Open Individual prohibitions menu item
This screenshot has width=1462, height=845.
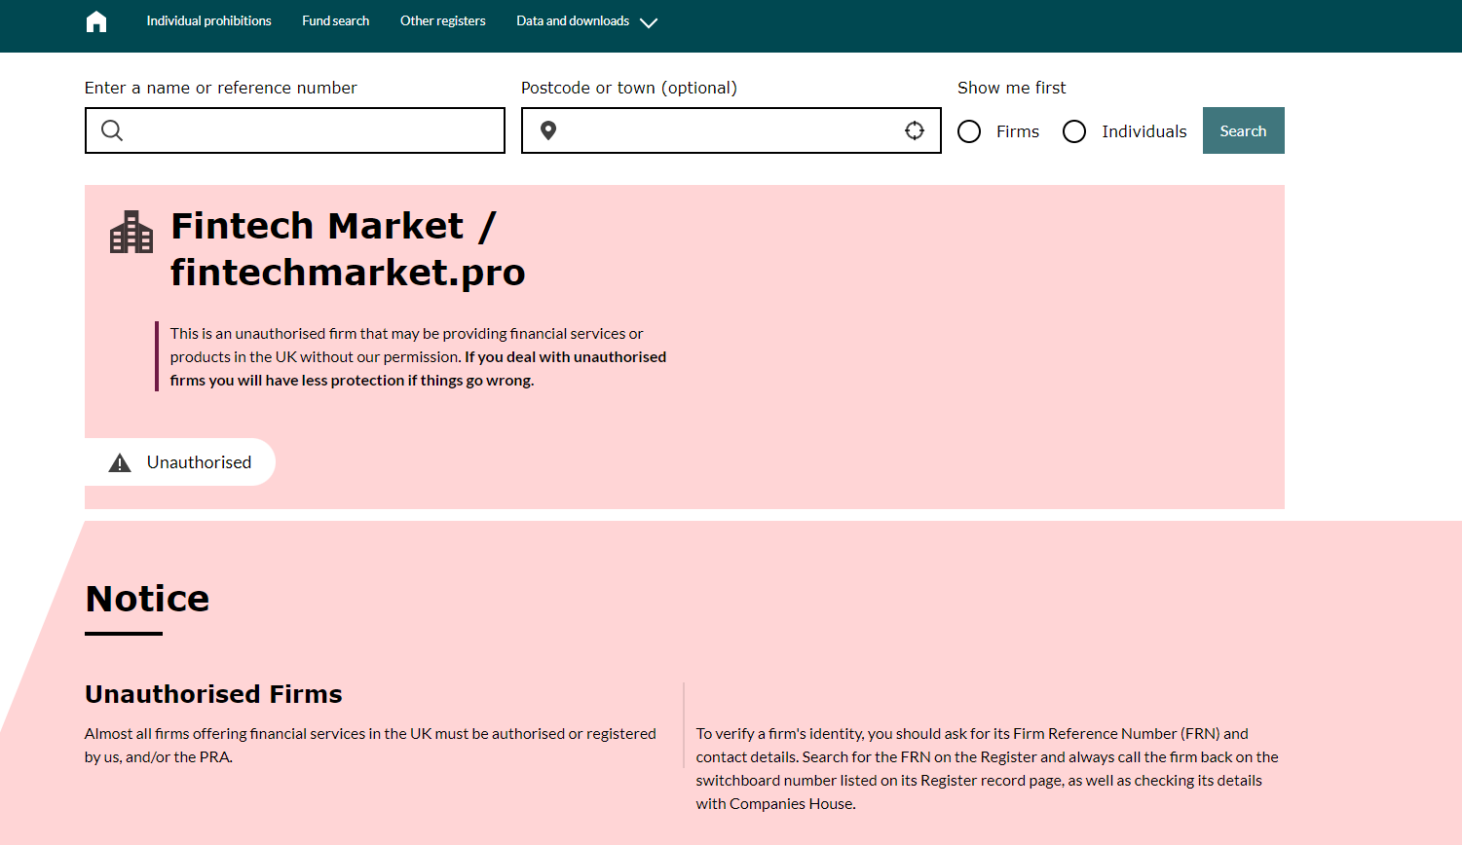[x=209, y=20]
